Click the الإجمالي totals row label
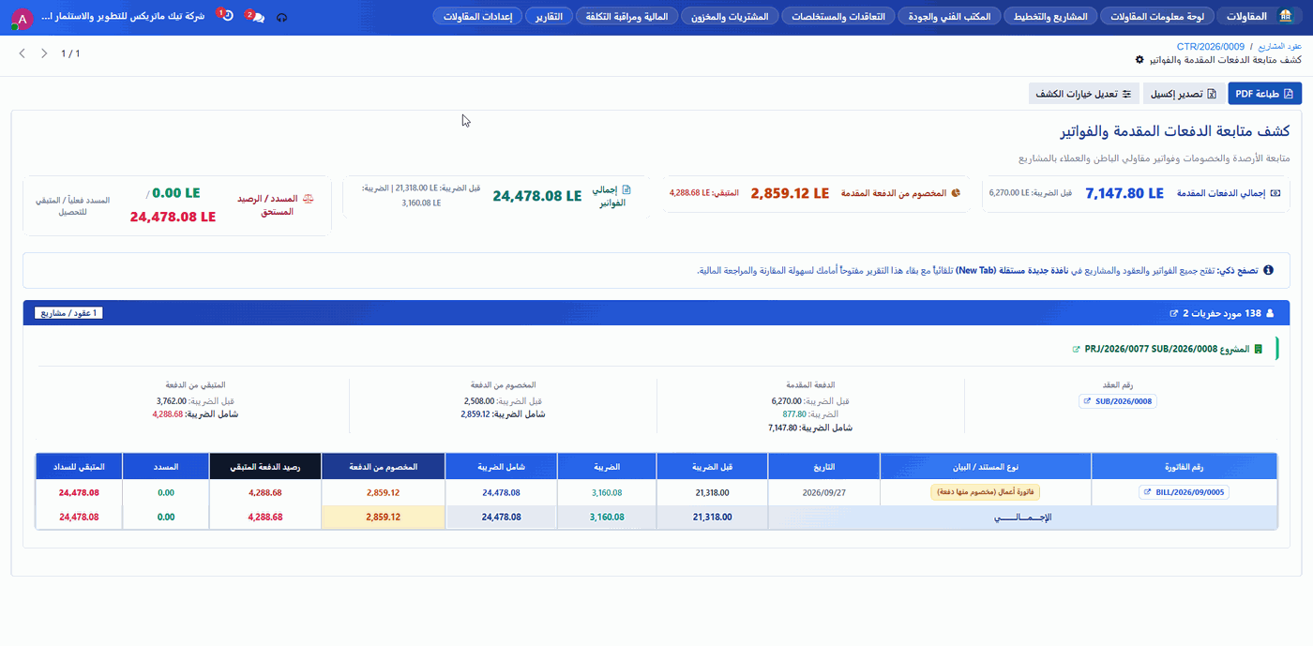The width and height of the screenshot is (1313, 646). (x=1022, y=517)
